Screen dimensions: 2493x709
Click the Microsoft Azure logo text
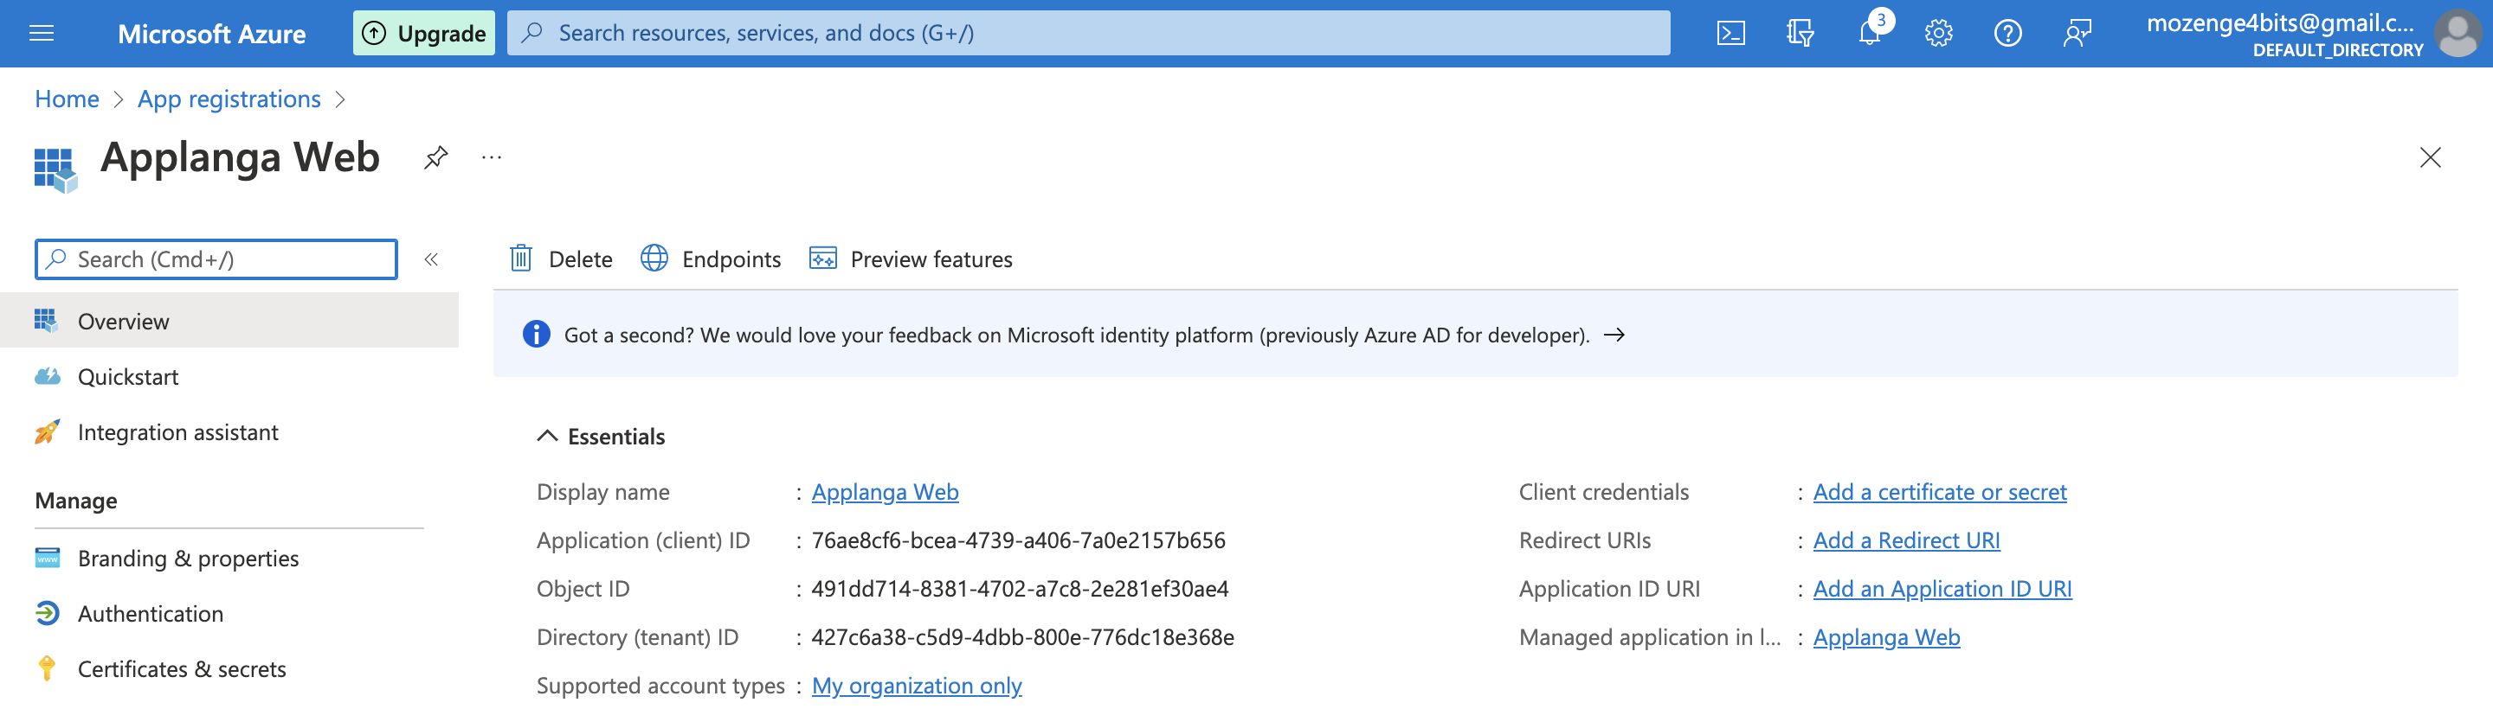(x=212, y=34)
